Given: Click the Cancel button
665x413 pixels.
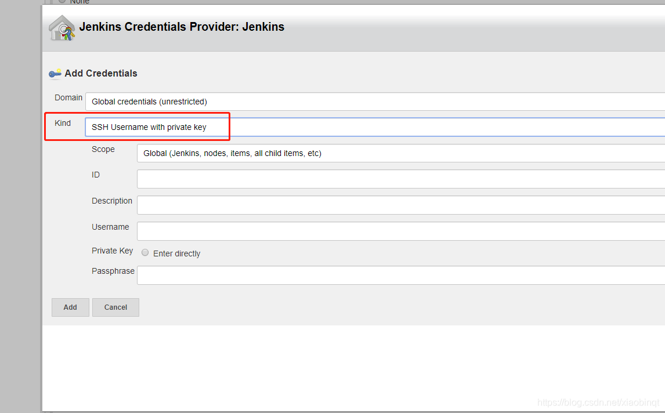Looking at the screenshot, I should [116, 307].
